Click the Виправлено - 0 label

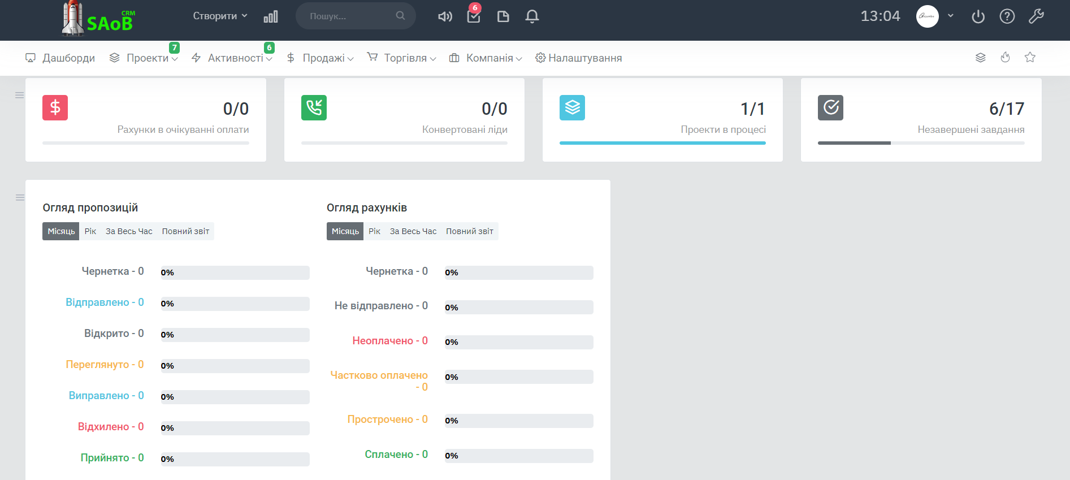click(106, 396)
